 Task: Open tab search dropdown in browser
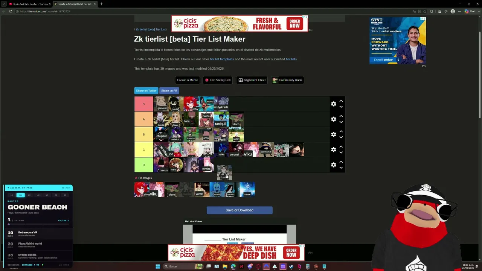point(4,4)
